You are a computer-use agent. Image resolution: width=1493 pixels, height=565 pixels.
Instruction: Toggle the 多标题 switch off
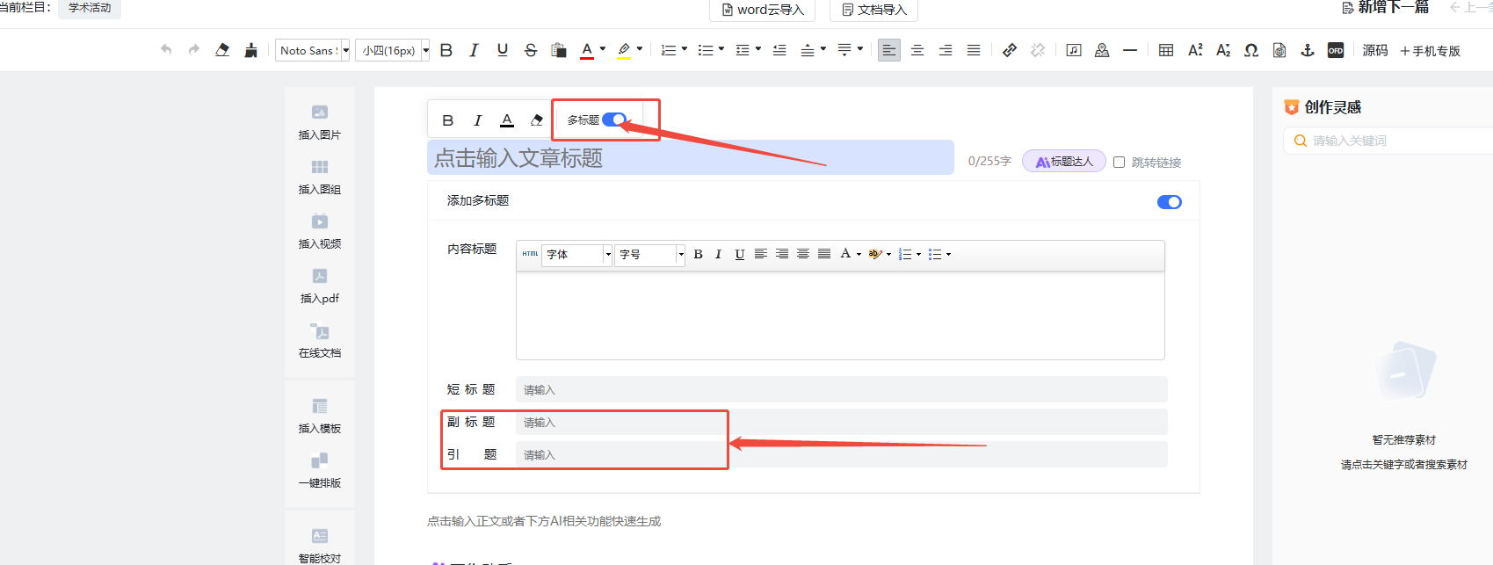[x=614, y=120]
